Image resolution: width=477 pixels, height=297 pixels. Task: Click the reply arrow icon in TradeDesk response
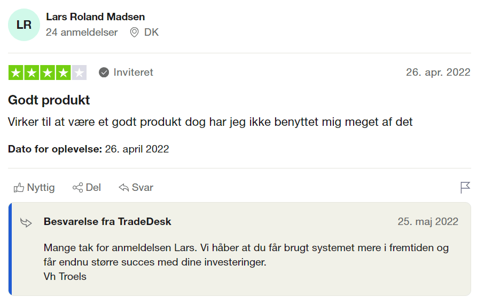(x=26, y=222)
